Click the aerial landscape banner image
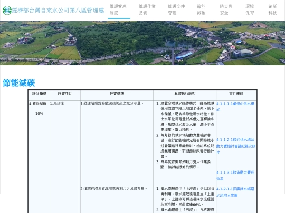Screen dimensions: 285x213 click(142, 43)
